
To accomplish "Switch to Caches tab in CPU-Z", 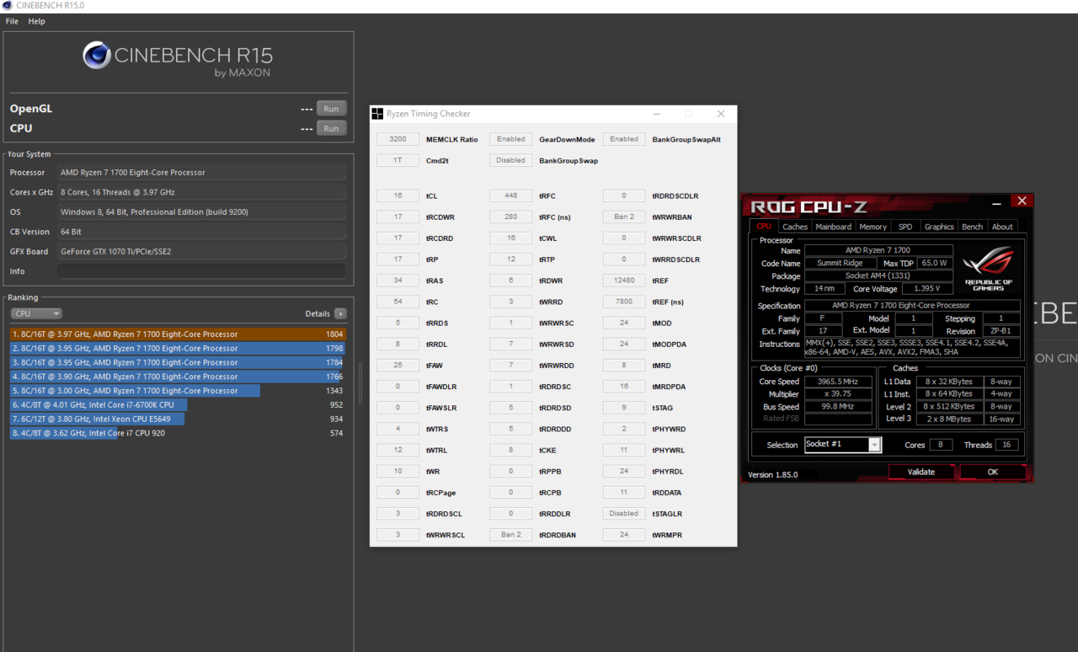I will pos(794,227).
